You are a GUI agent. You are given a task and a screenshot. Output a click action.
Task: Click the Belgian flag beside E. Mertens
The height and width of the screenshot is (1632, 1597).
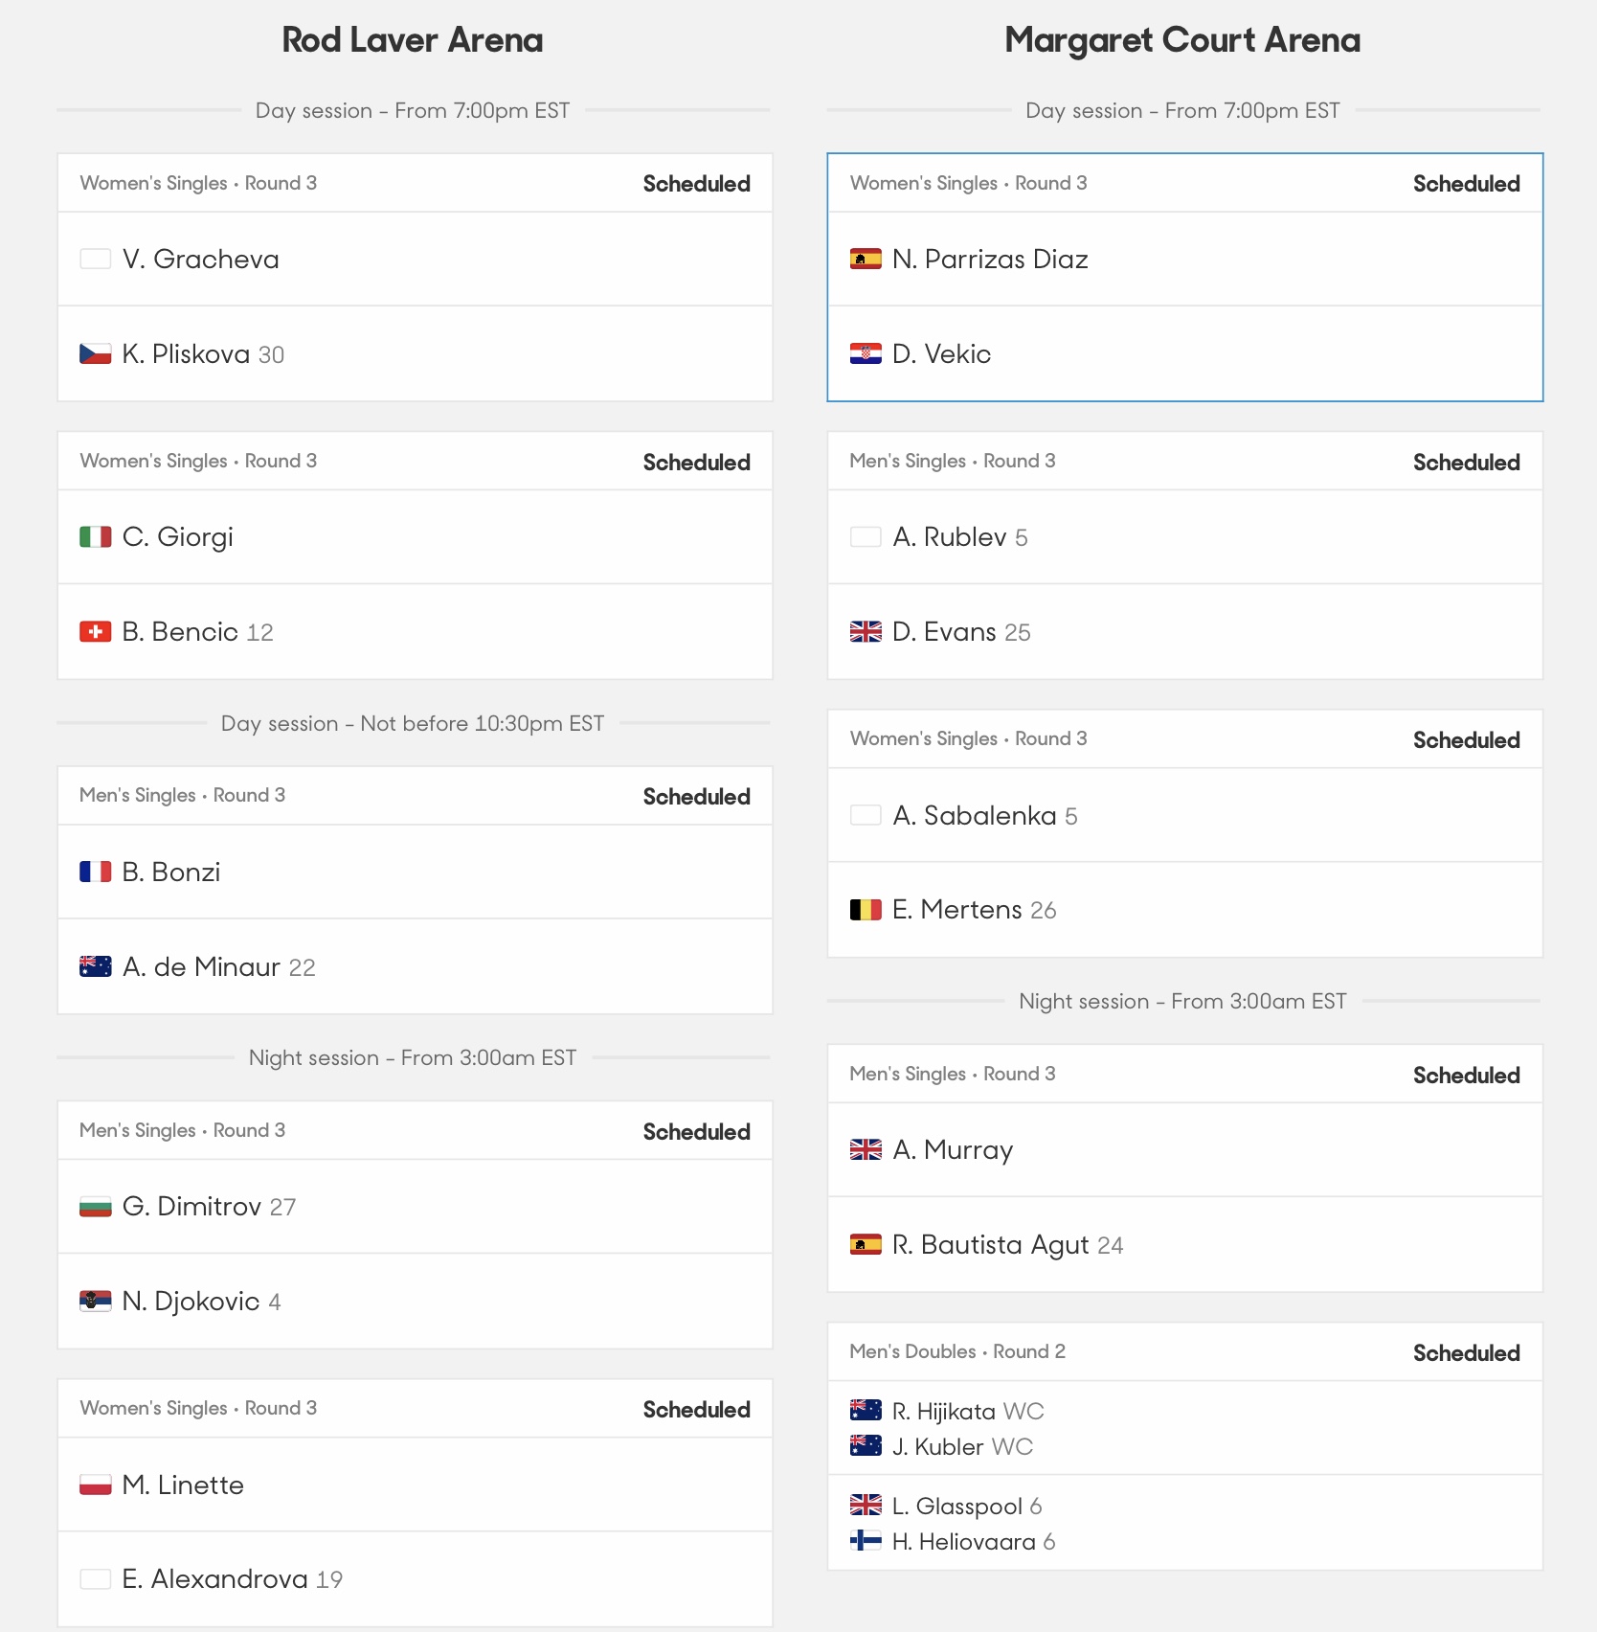pyautogui.click(x=866, y=910)
